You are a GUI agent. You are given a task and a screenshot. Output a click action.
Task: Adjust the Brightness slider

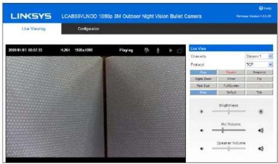[229, 111]
